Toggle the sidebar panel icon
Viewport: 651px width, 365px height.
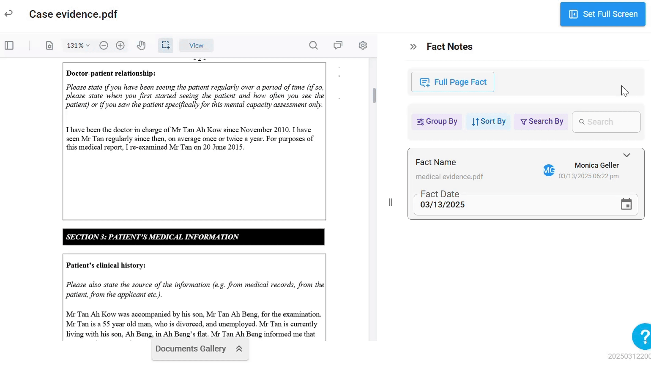point(9,45)
